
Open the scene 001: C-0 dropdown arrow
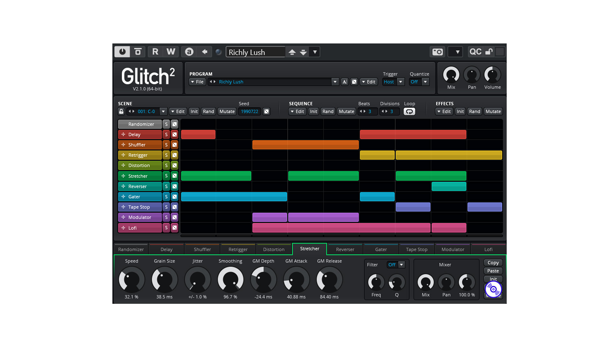coord(163,111)
